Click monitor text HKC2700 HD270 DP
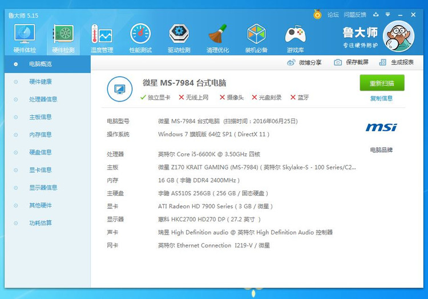The height and width of the screenshot is (299, 428). coord(209,219)
